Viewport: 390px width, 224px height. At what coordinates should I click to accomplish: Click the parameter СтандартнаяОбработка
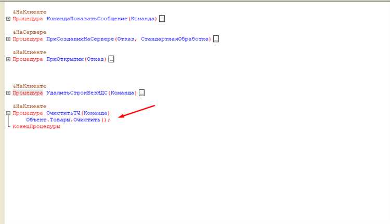pos(175,39)
